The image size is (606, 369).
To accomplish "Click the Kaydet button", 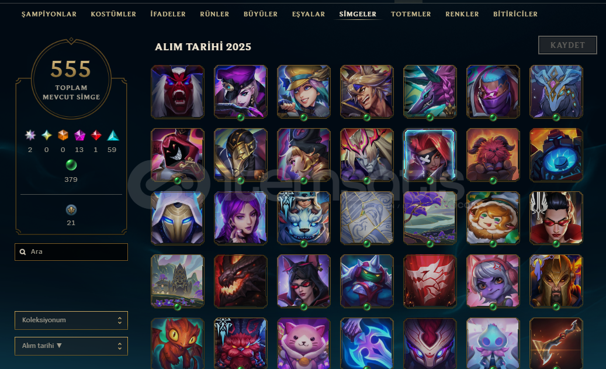I will (x=567, y=45).
